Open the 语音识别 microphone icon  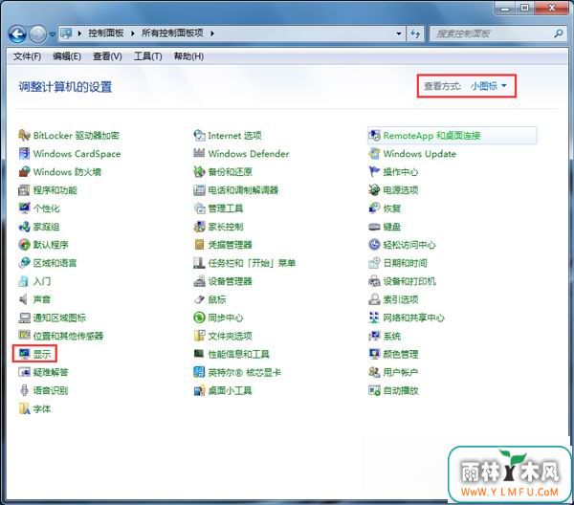coord(24,390)
